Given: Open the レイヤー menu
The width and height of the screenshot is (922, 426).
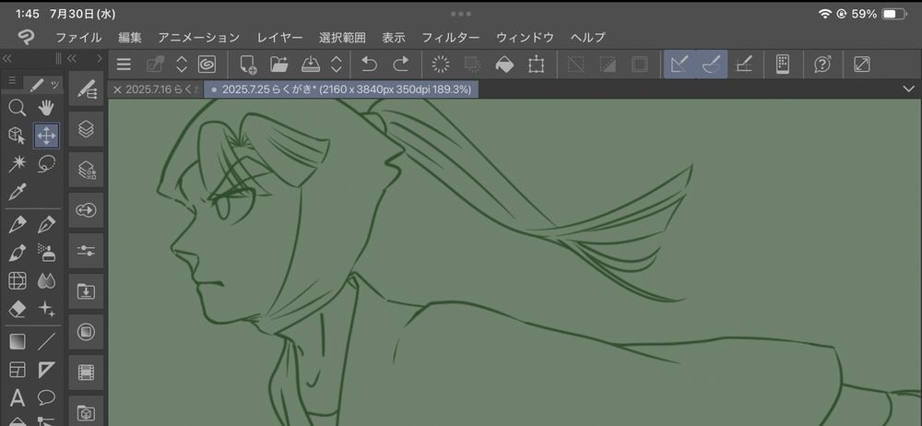Looking at the screenshot, I should (x=280, y=38).
